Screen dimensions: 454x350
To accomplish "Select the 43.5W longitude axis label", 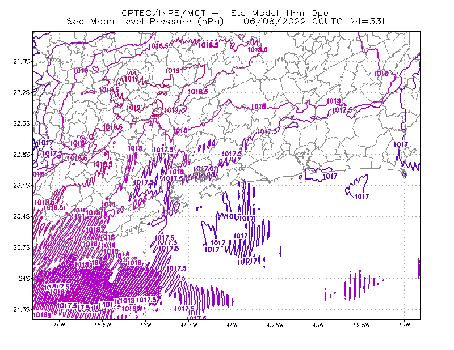I will point(275,325).
